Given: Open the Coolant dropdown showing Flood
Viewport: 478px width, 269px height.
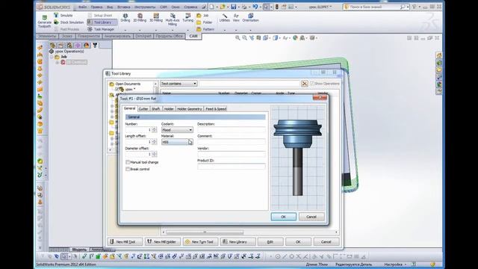Looking at the screenshot, I should (177, 130).
